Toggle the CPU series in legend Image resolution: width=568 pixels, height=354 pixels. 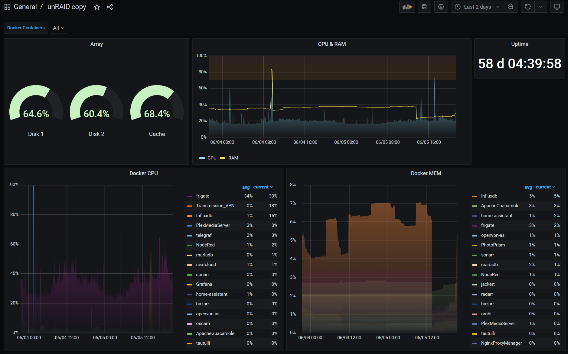[212, 158]
